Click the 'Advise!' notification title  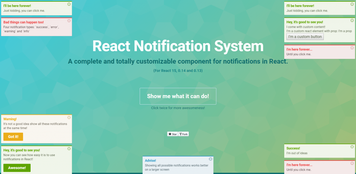(150, 161)
